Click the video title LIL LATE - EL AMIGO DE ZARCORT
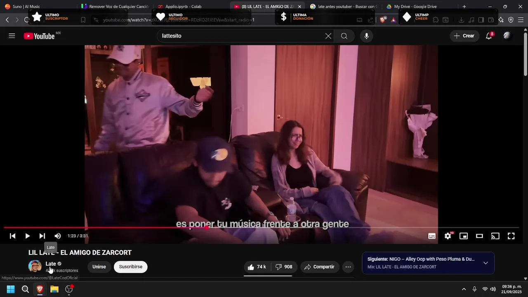The width and height of the screenshot is (528, 297). 80,252
